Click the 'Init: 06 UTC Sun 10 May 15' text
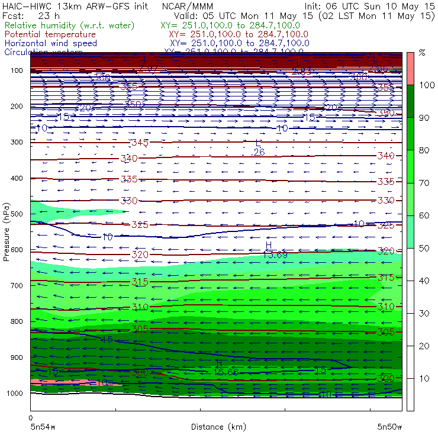 369,7
